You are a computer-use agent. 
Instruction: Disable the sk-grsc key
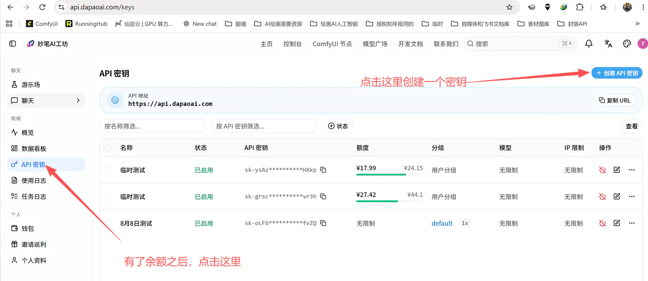point(603,196)
